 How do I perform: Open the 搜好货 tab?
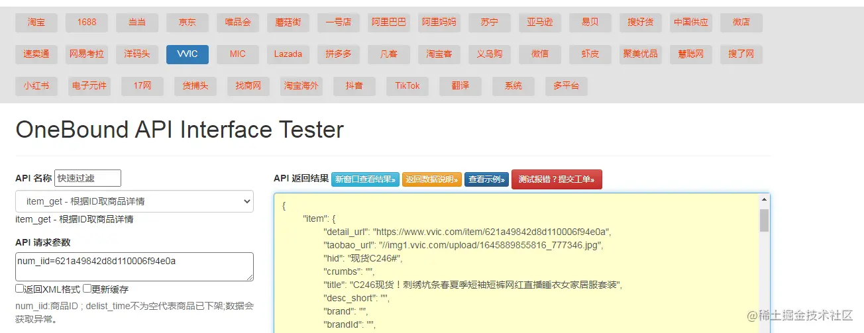[641, 23]
